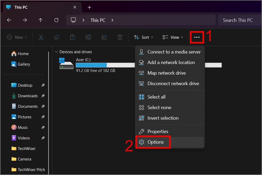The width and height of the screenshot is (262, 175).
Task: Click the Up arrow navigation icon
Action: [x=41, y=20]
